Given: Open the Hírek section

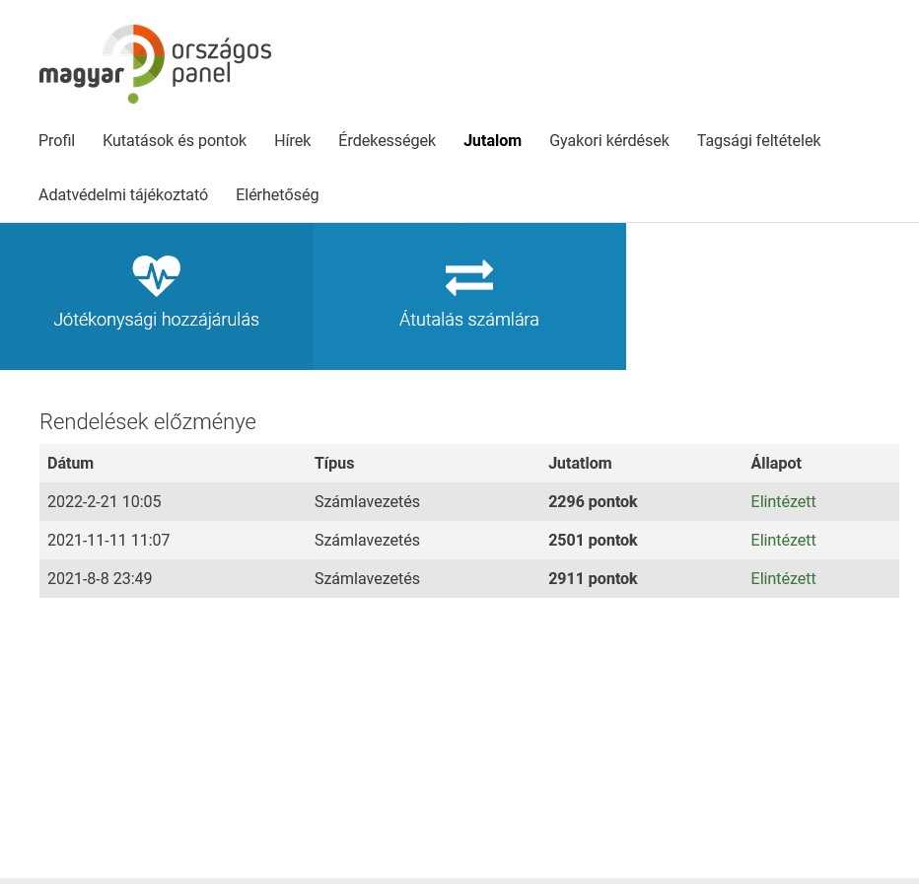Looking at the screenshot, I should pyautogui.click(x=292, y=141).
